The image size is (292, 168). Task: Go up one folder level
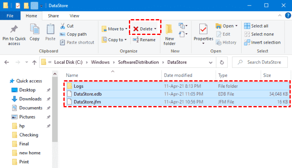point(34,62)
